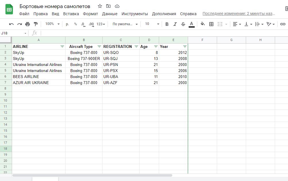Click the undo arrow icon
The image size is (288, 181).
tap(11, 24)
